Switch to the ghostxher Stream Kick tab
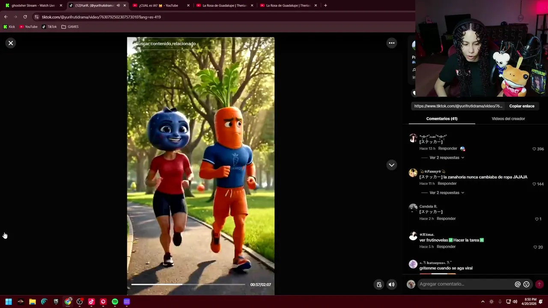Viewport: 548px width, 308px height. pyautogui.click(x=33, y=6)
